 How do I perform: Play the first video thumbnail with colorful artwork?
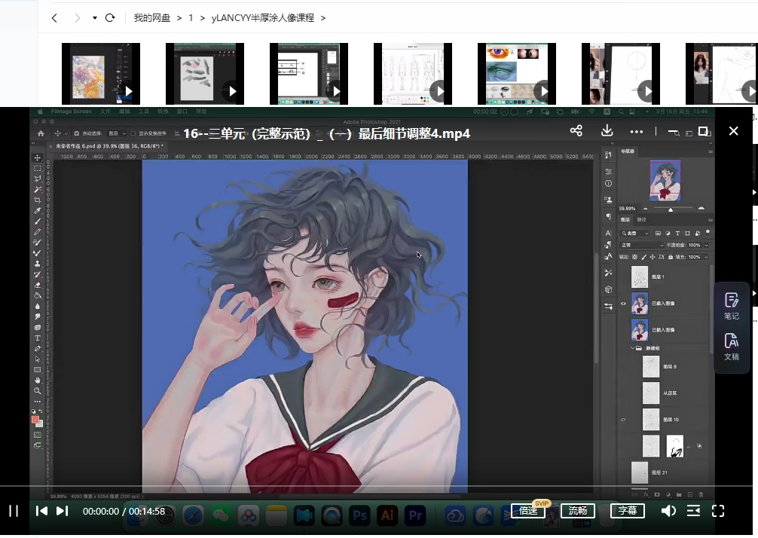click(x=101, y=74)
